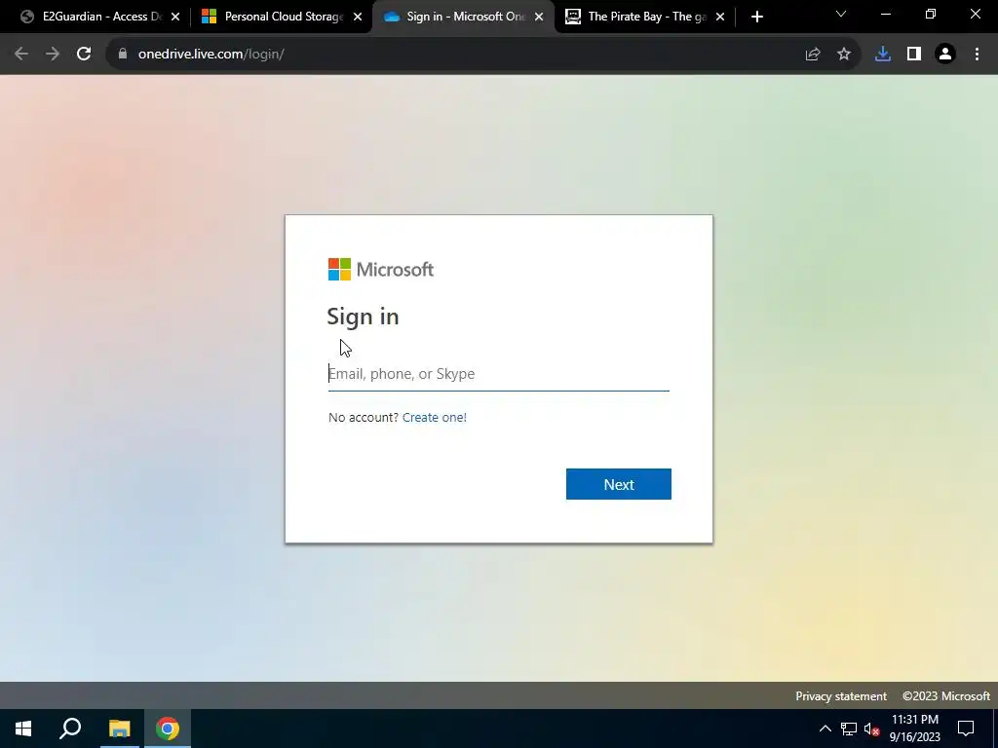Click the network tray icon
This screenshot has height=748, width=998.
pyautogui.click(x=849, y=729)
